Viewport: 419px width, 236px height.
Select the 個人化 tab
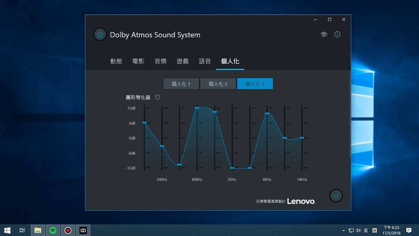[x=230, y=61]
